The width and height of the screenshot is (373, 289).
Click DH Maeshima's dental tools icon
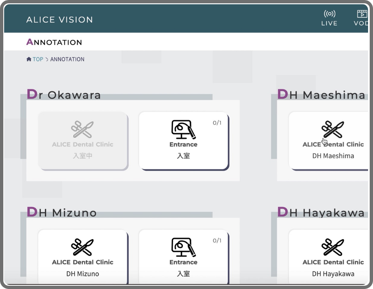click(x=333, y=129)
